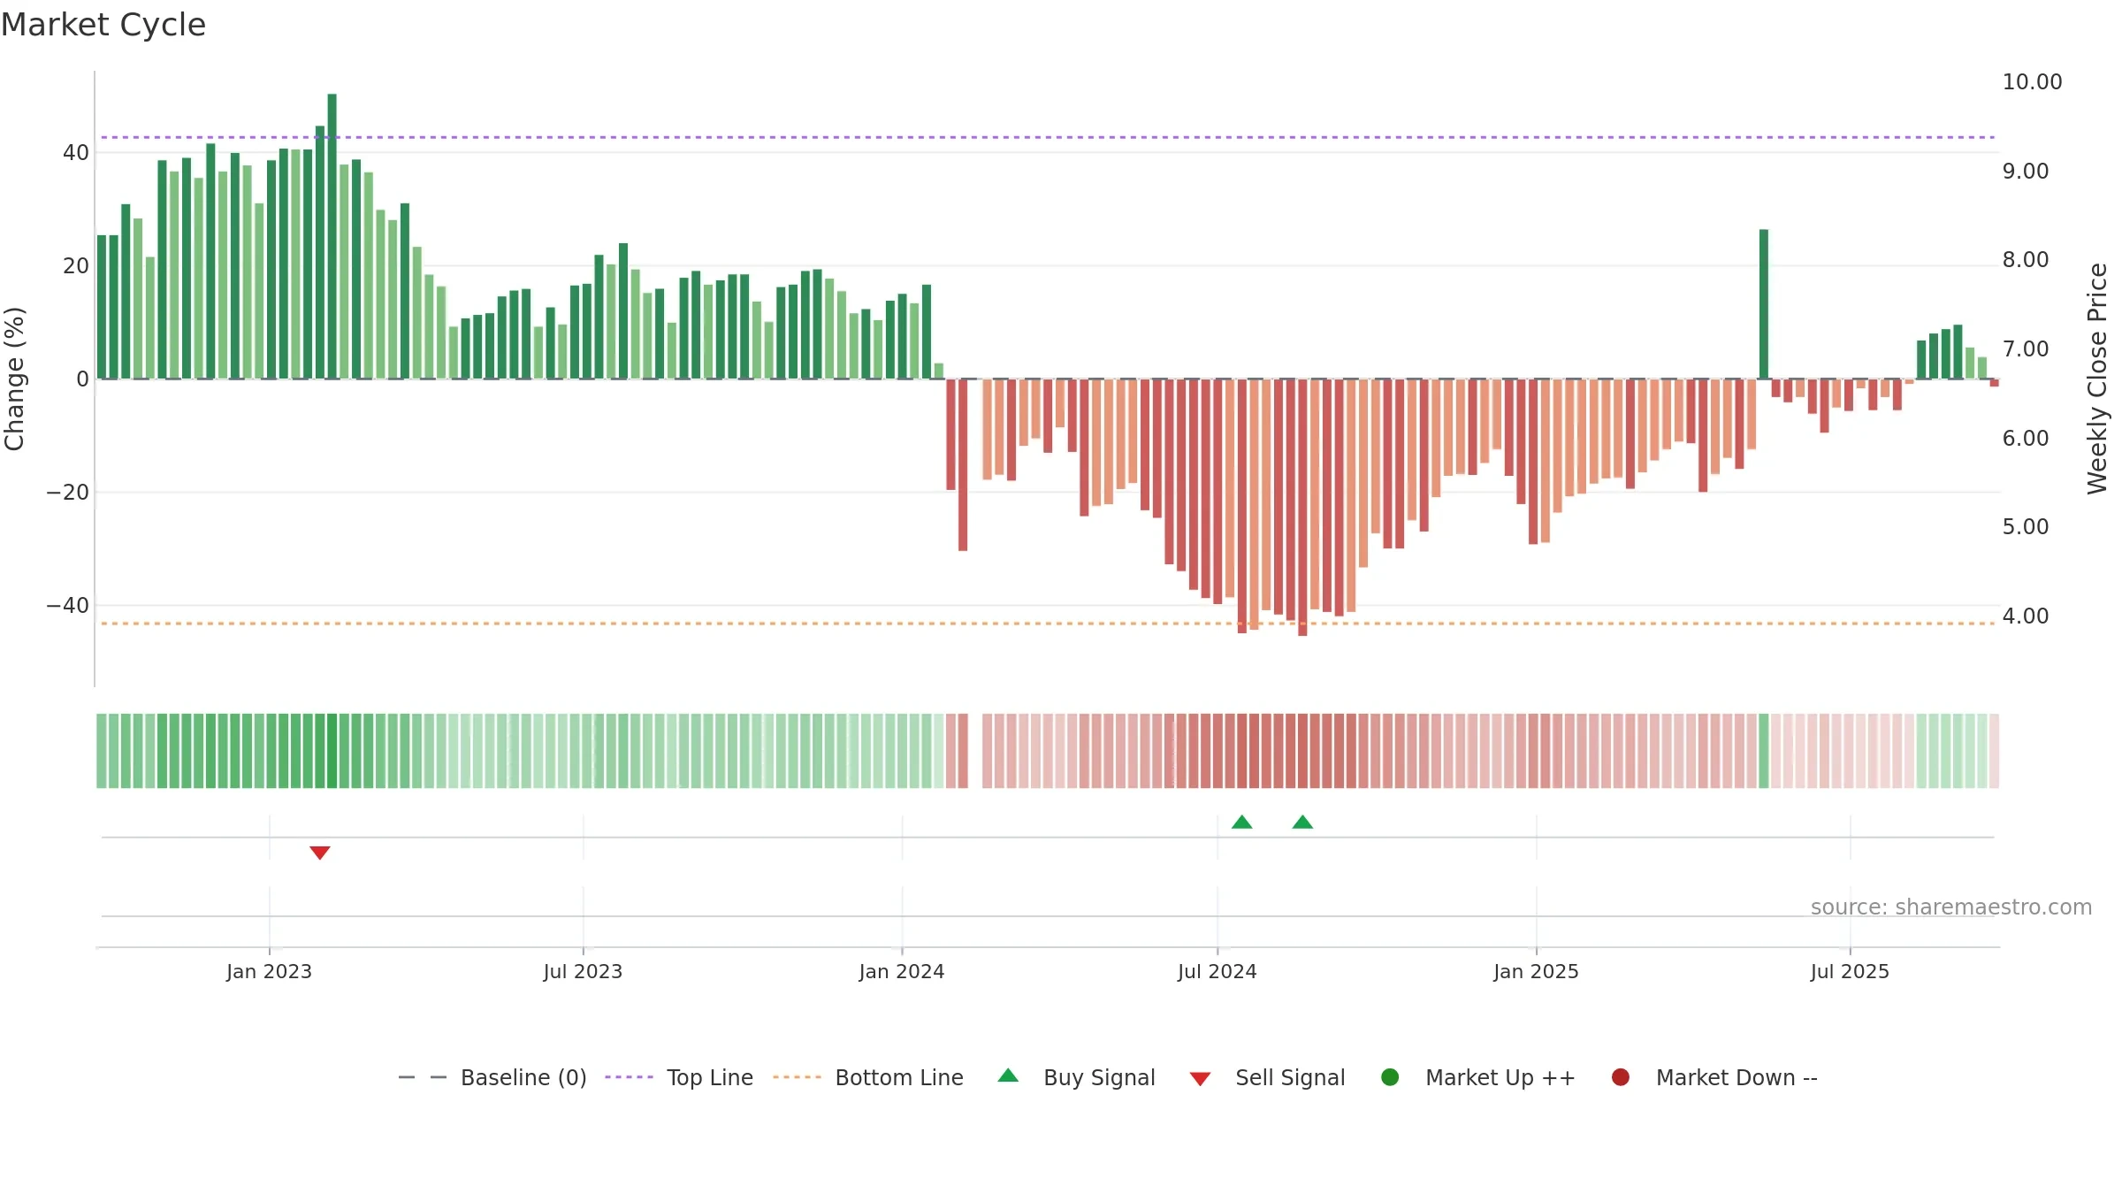2122x1194 pixels.
Task: Click the isolated tall green bar in mid-2025
Action: tap(1764, 304)
